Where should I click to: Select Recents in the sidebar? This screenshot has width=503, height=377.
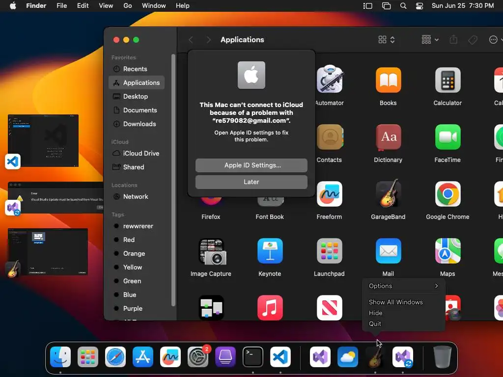tap(137, 69)
